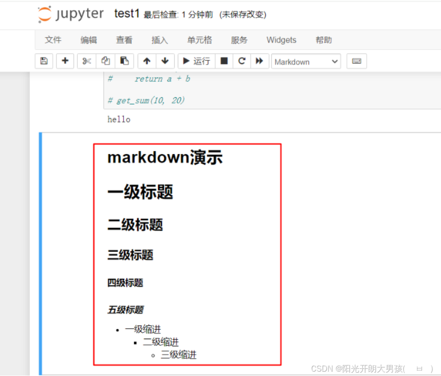The width and height of the screenshot is (441, 376).
Task: Interrupt the kernel with the stop icon
Action: pyautogui.click(x=223, y=61)
